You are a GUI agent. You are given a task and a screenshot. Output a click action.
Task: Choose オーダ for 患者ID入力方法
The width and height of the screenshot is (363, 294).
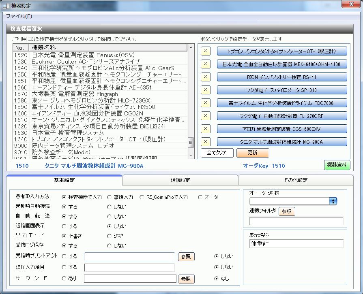[x=200, y=197]
